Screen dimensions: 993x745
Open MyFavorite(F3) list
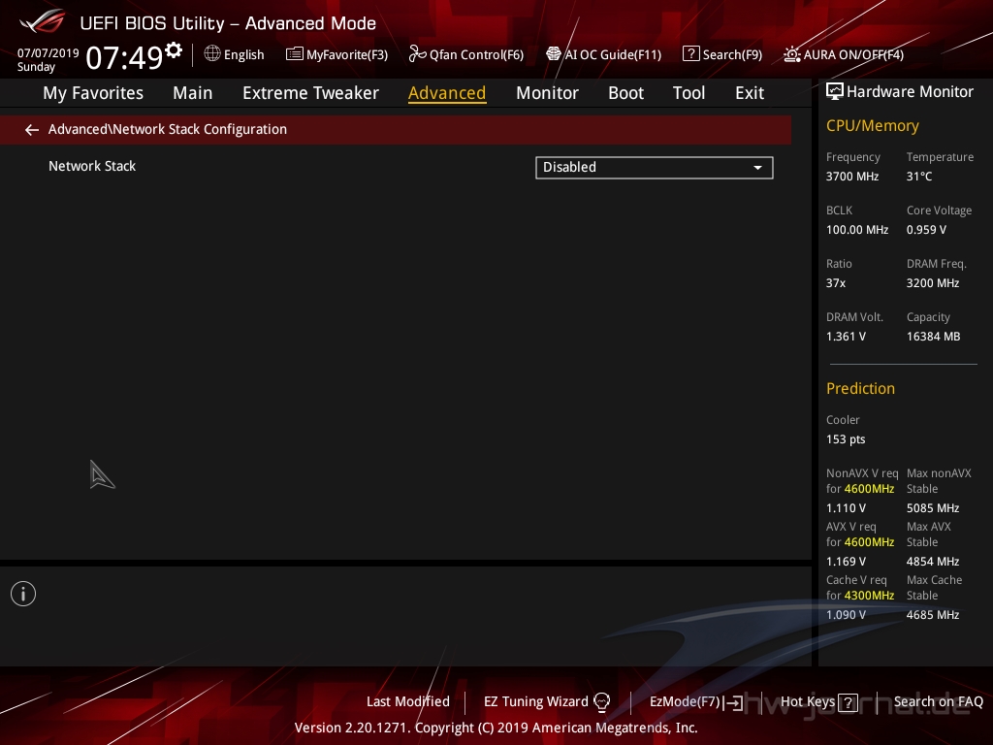point(336,54)
